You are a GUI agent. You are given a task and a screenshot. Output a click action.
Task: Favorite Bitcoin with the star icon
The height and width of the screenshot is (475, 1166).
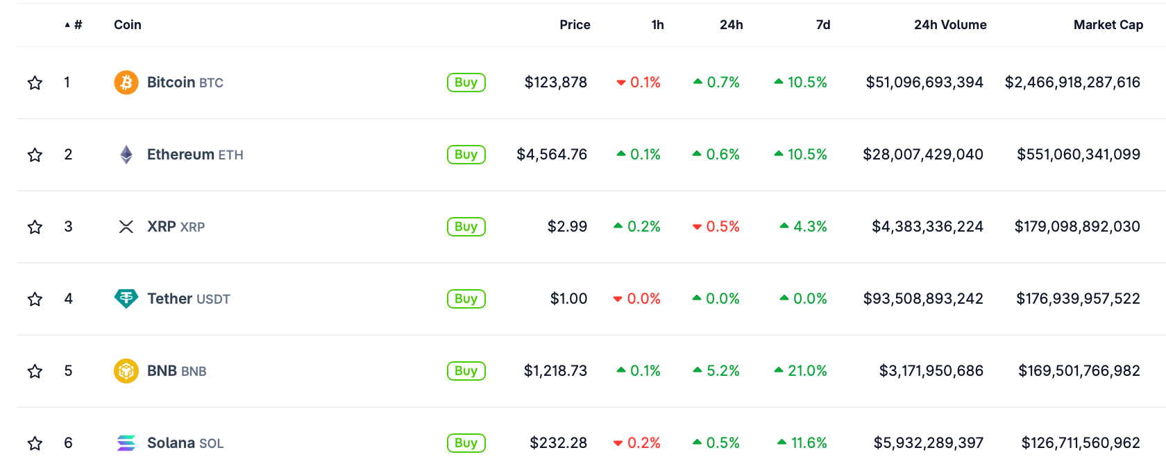[x=35, y=83]
